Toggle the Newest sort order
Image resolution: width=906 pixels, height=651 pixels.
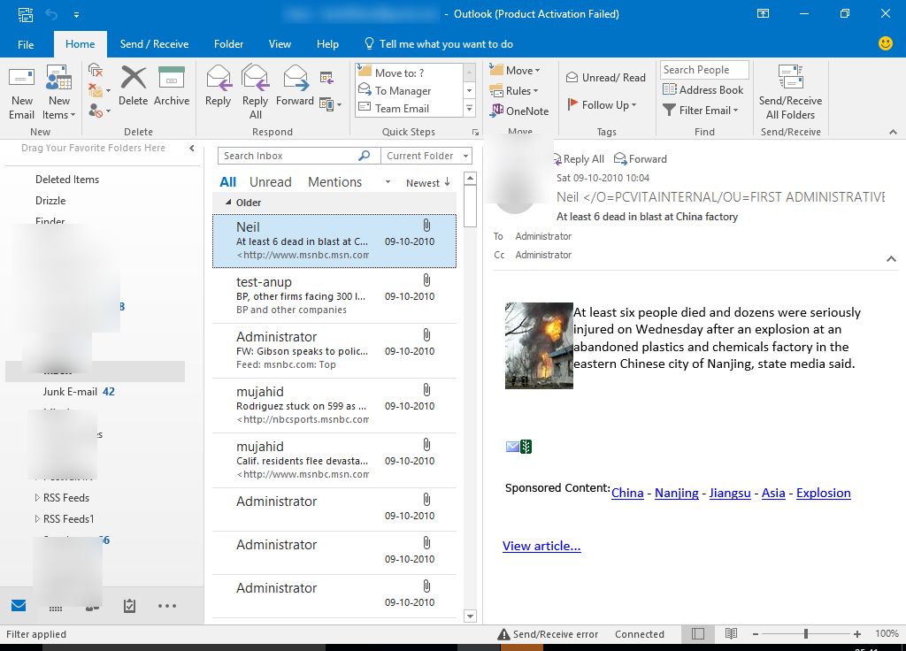tap(428, 182)
